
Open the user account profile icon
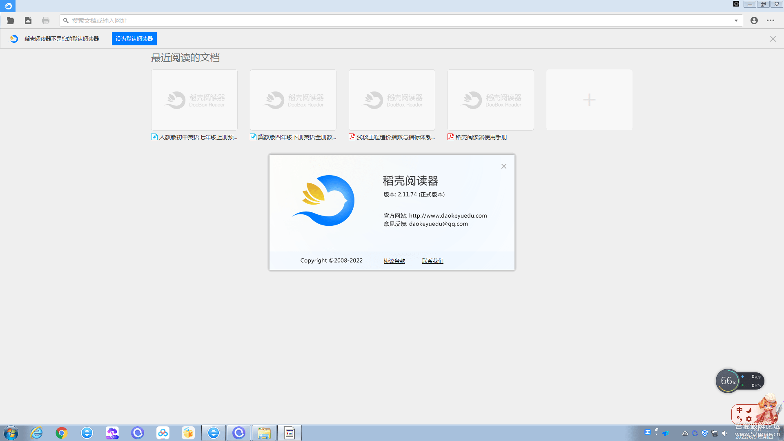click(x=754, y=20)
